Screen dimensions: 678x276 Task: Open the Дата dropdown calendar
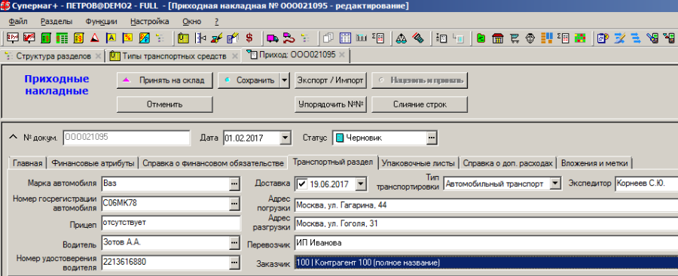tap(285, 138)
